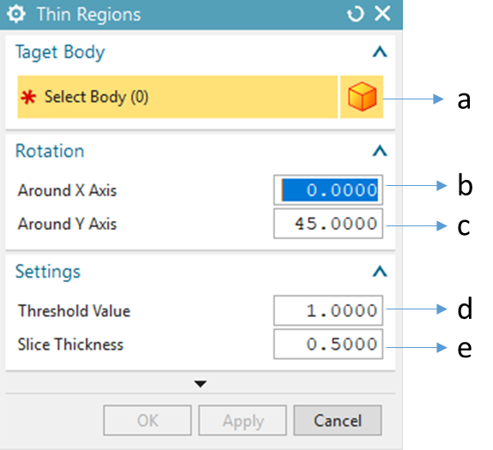Click the Settings section title

point(48,272)
